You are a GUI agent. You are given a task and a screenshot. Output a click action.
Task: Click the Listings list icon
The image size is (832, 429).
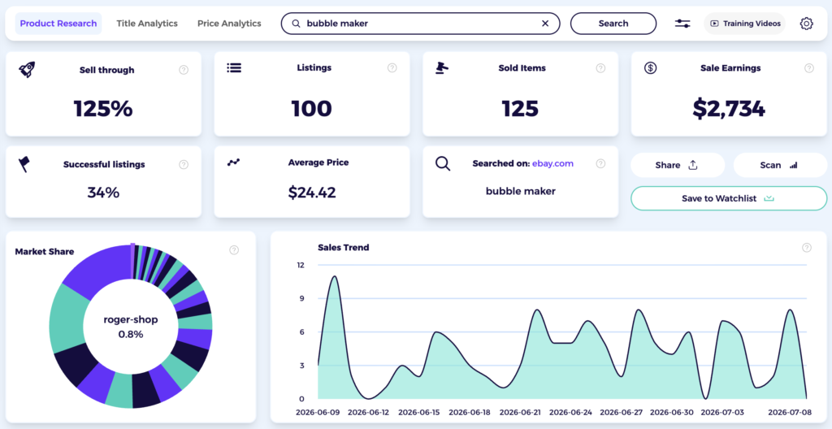(x=234, y=67)
